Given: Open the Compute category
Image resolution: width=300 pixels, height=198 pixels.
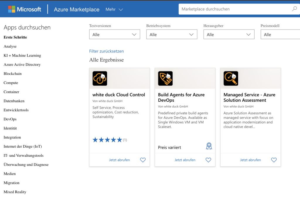Looking at the screenshot, I should (11, 83).
